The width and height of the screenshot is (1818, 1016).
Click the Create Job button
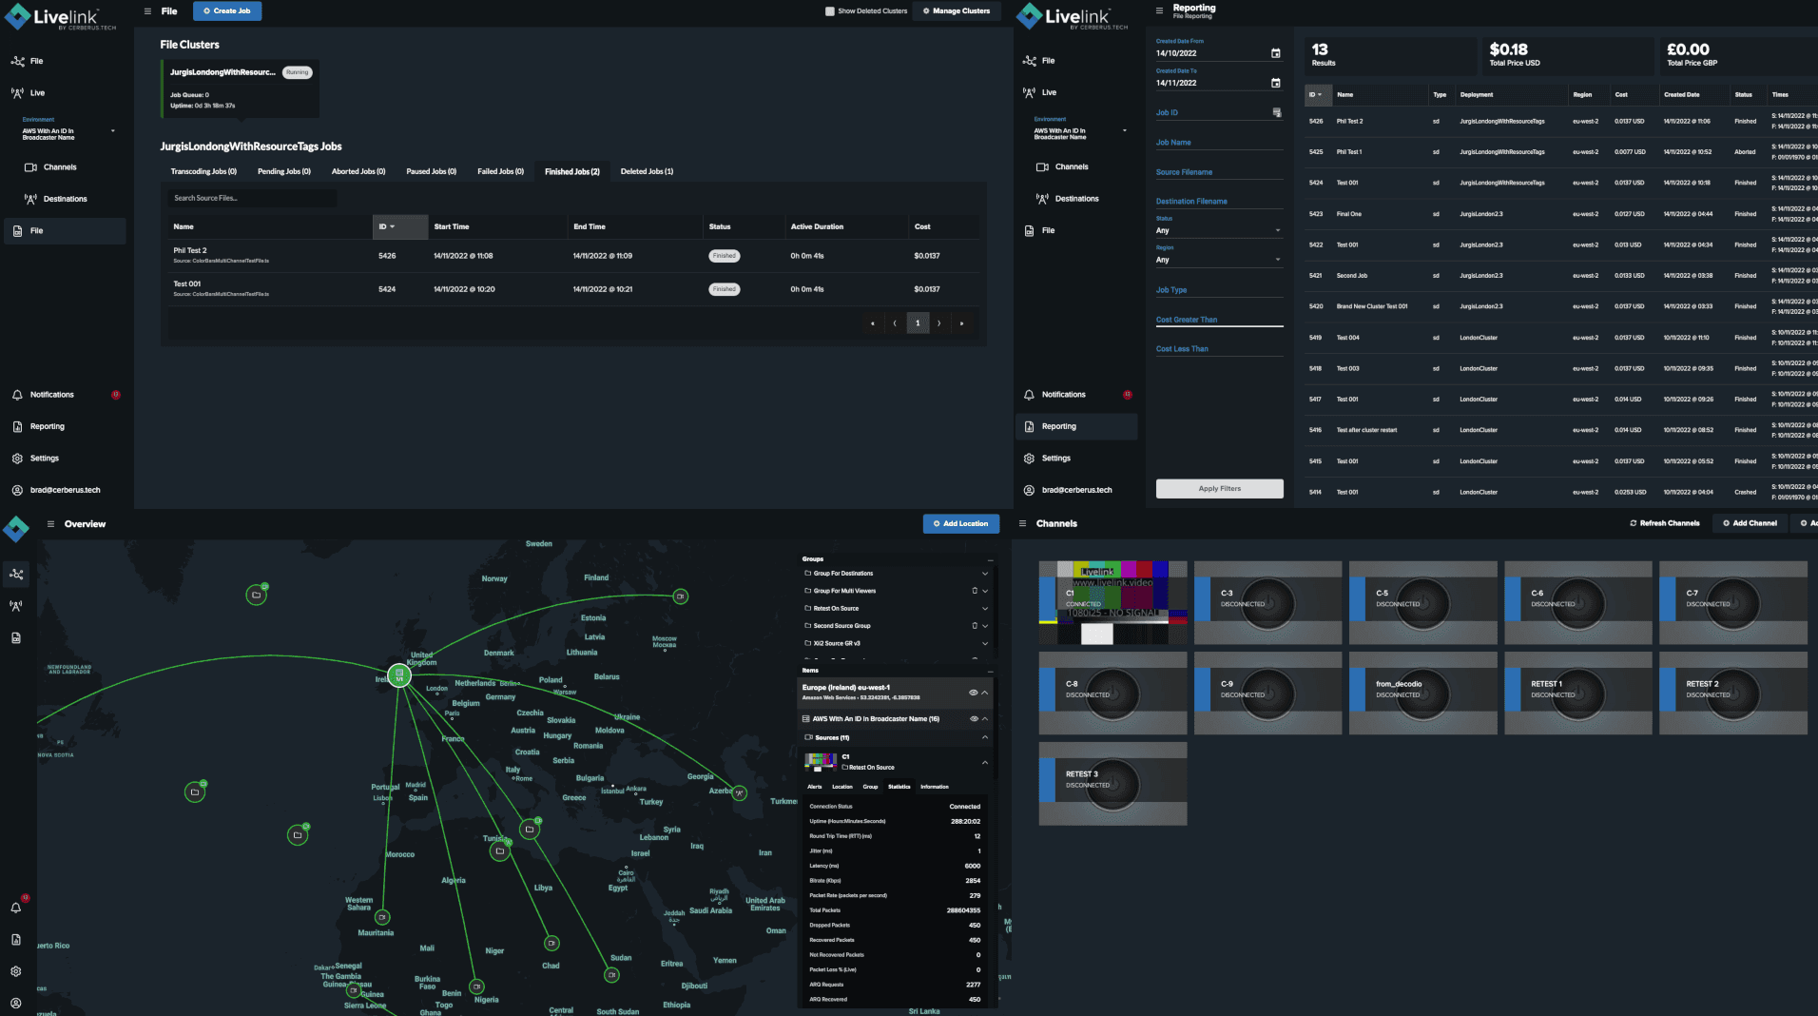[227, 11]
